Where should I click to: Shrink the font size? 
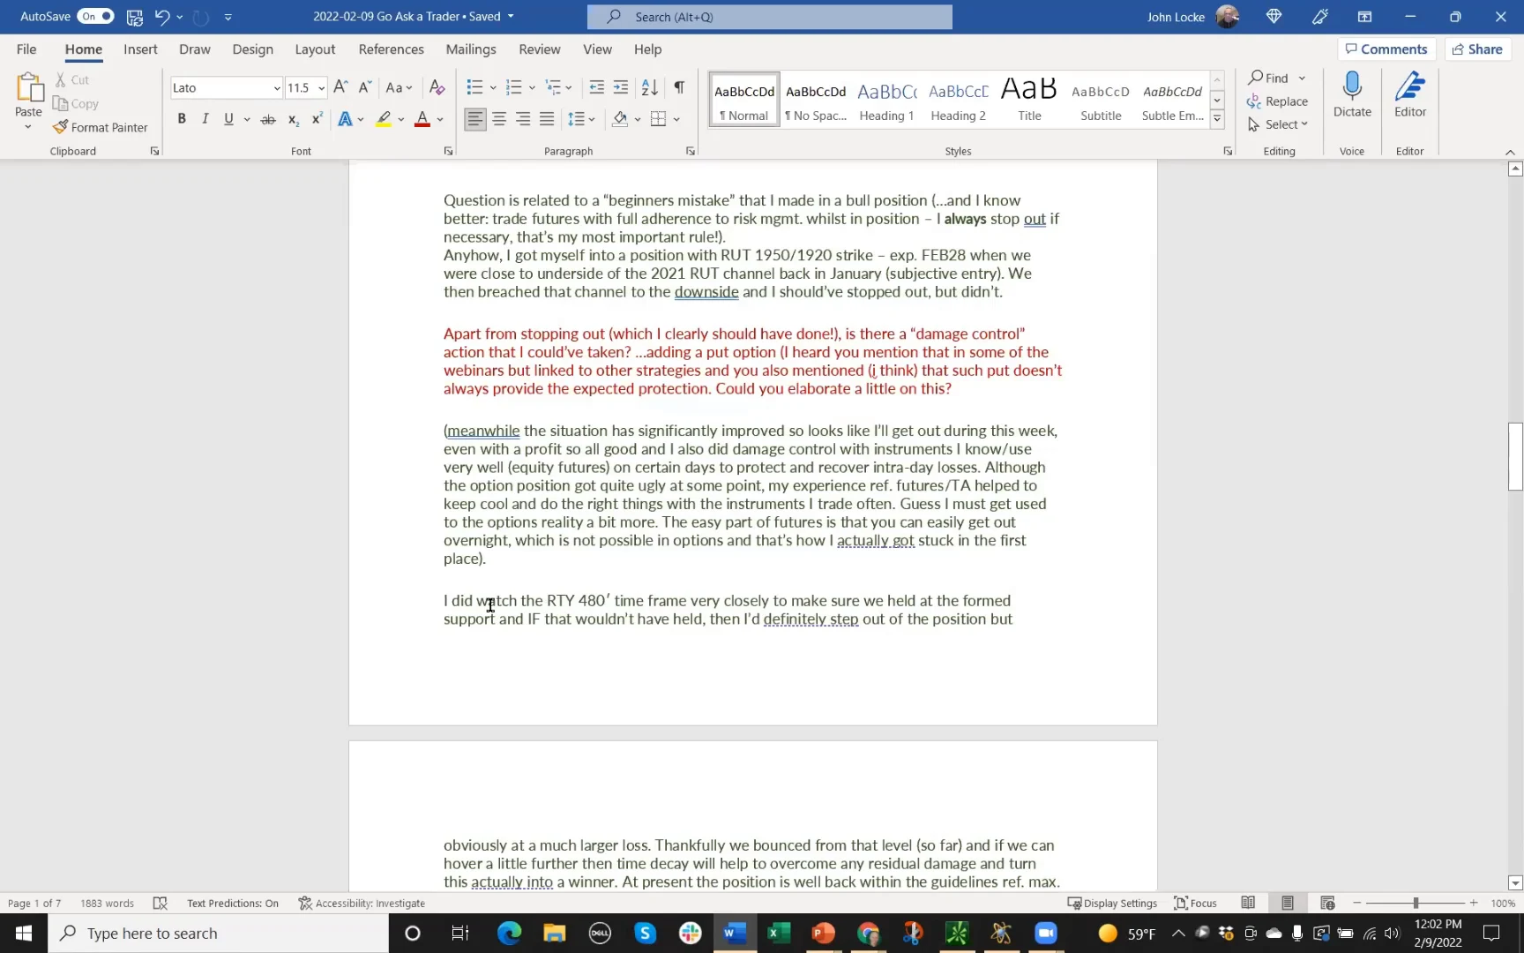364,86
